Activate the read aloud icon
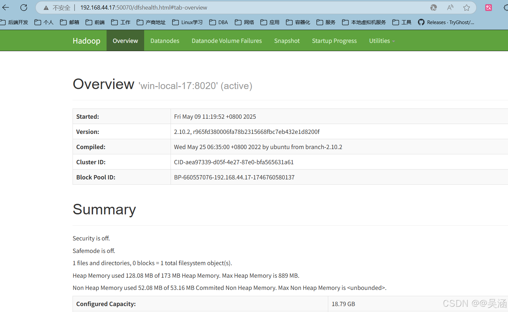The width and height of the screenshot is (508, 312). coord(450,8)
